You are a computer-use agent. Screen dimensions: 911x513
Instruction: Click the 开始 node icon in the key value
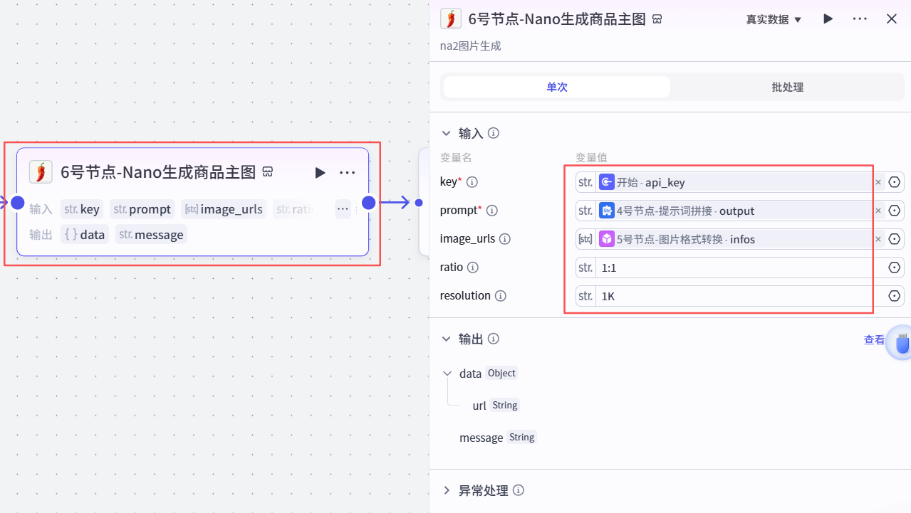coord(606,182)
